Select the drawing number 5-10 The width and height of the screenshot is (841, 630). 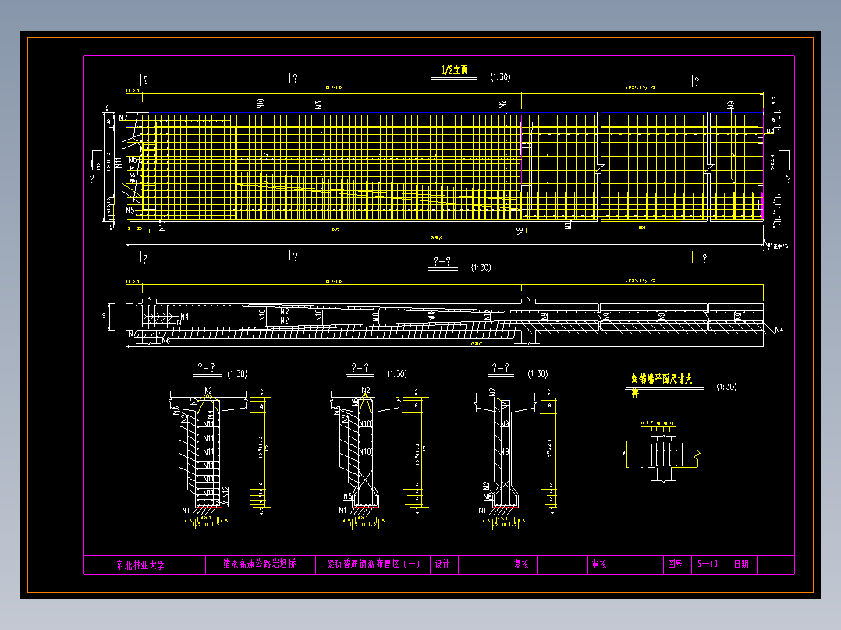[x=708, y=564]
